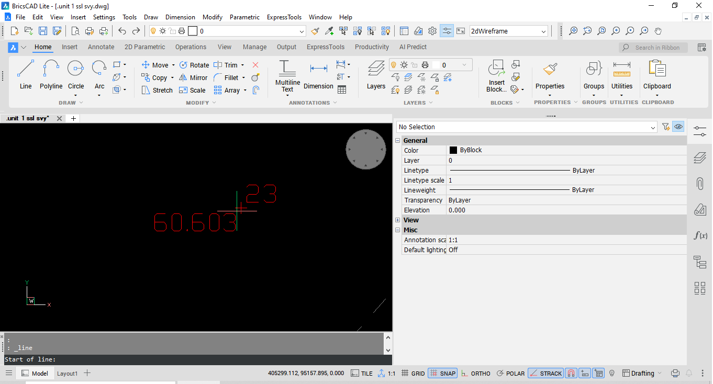713x384 pixels.
Task: Toggle STRACK in the status bar
Action: pos(545,374)
